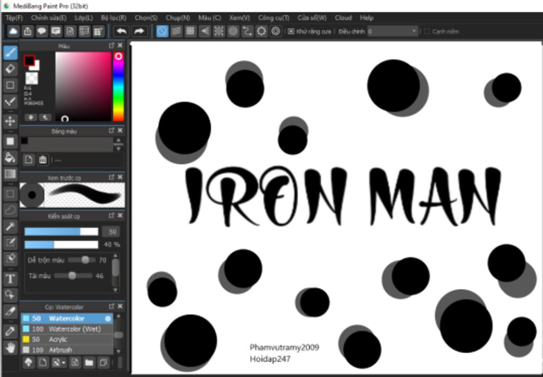Choose the Bucket fill tool
543x377 pixels.
click(11, 157)
